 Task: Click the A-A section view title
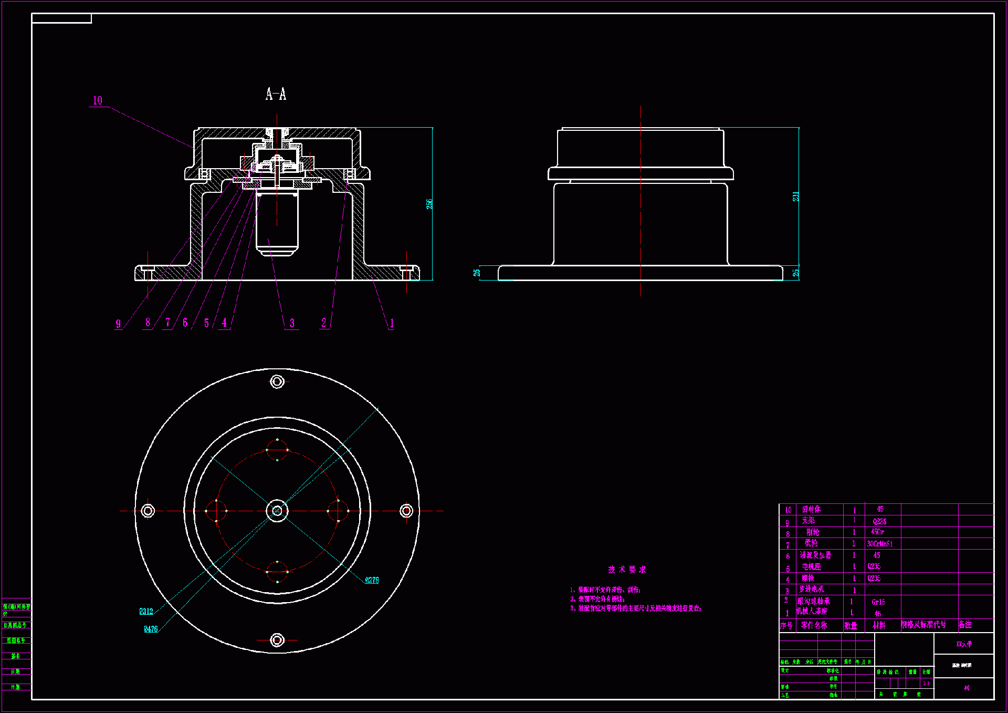pos(276,95)
